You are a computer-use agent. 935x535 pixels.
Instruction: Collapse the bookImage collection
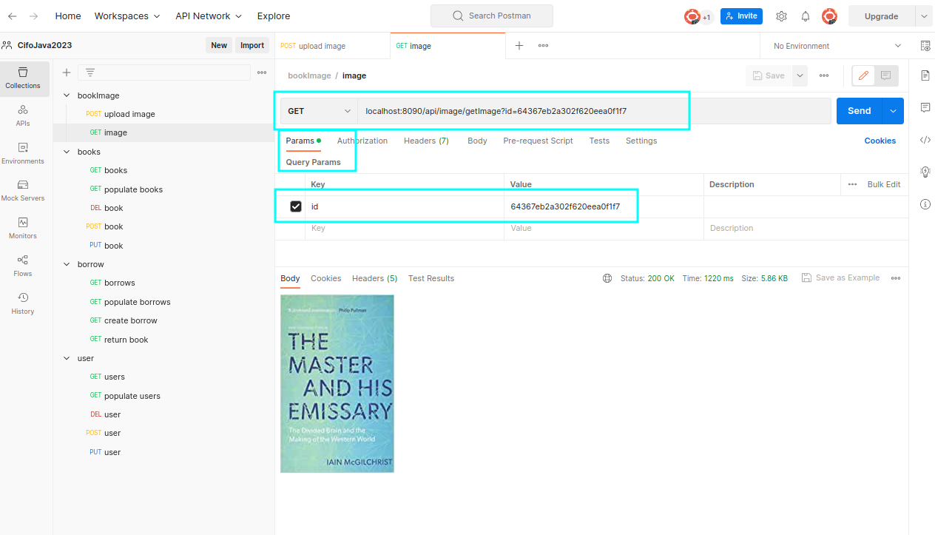click(67, 95)
